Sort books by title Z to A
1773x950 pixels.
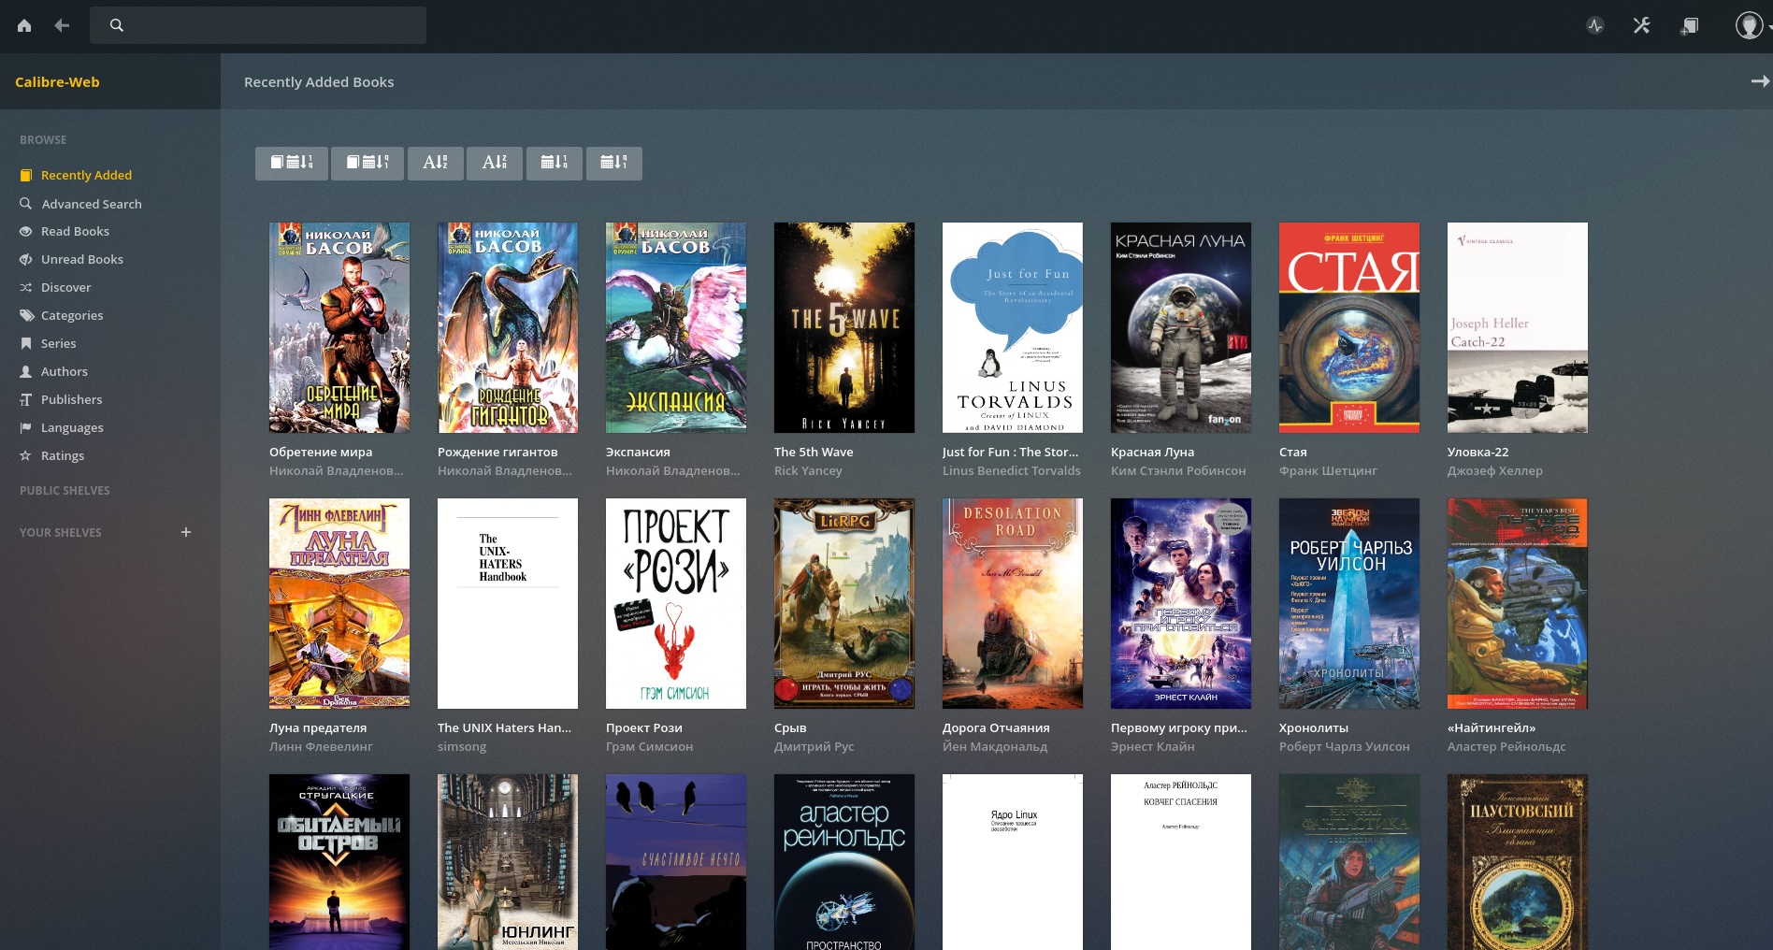495,163
